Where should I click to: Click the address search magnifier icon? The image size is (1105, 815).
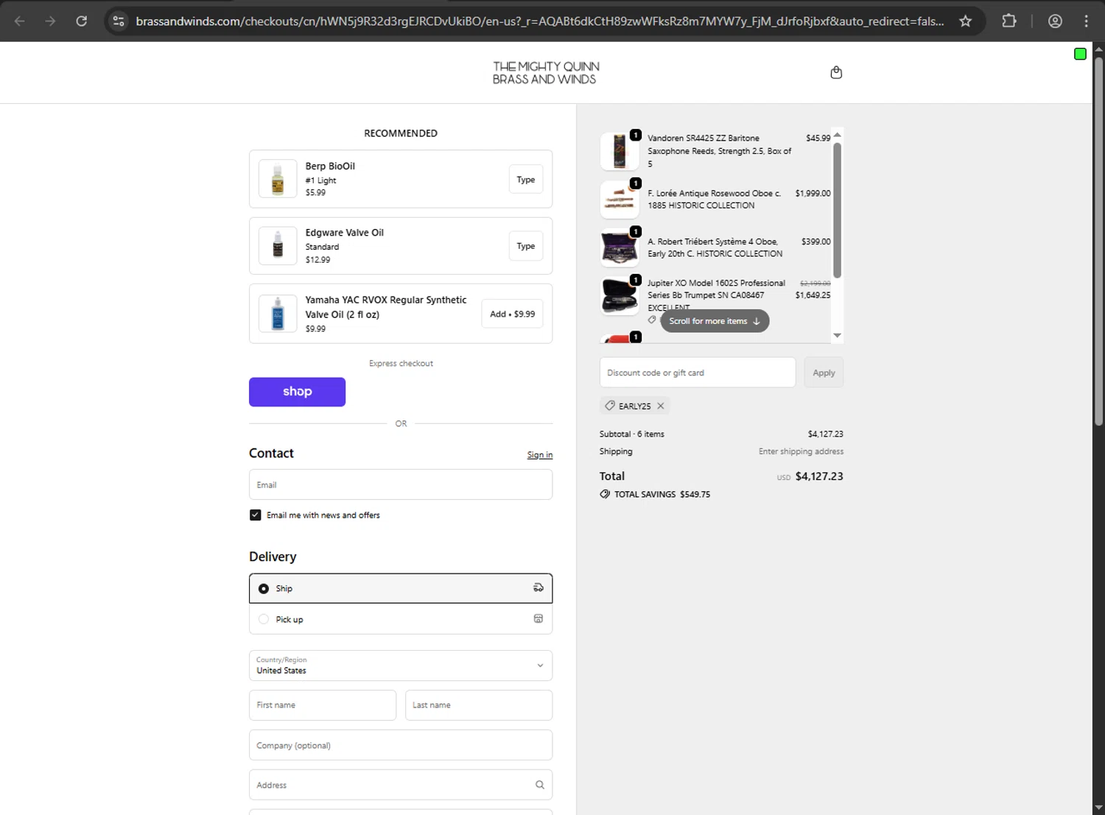click(x=540, y=785)
